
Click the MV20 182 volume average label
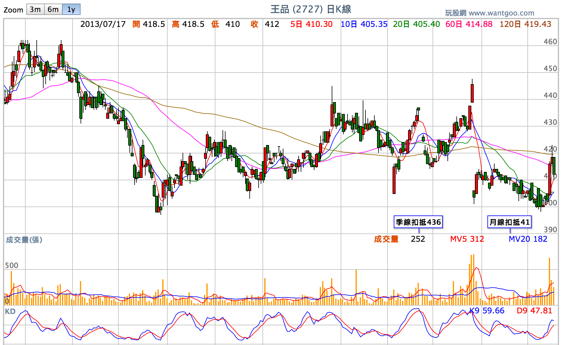coord(528,239)
